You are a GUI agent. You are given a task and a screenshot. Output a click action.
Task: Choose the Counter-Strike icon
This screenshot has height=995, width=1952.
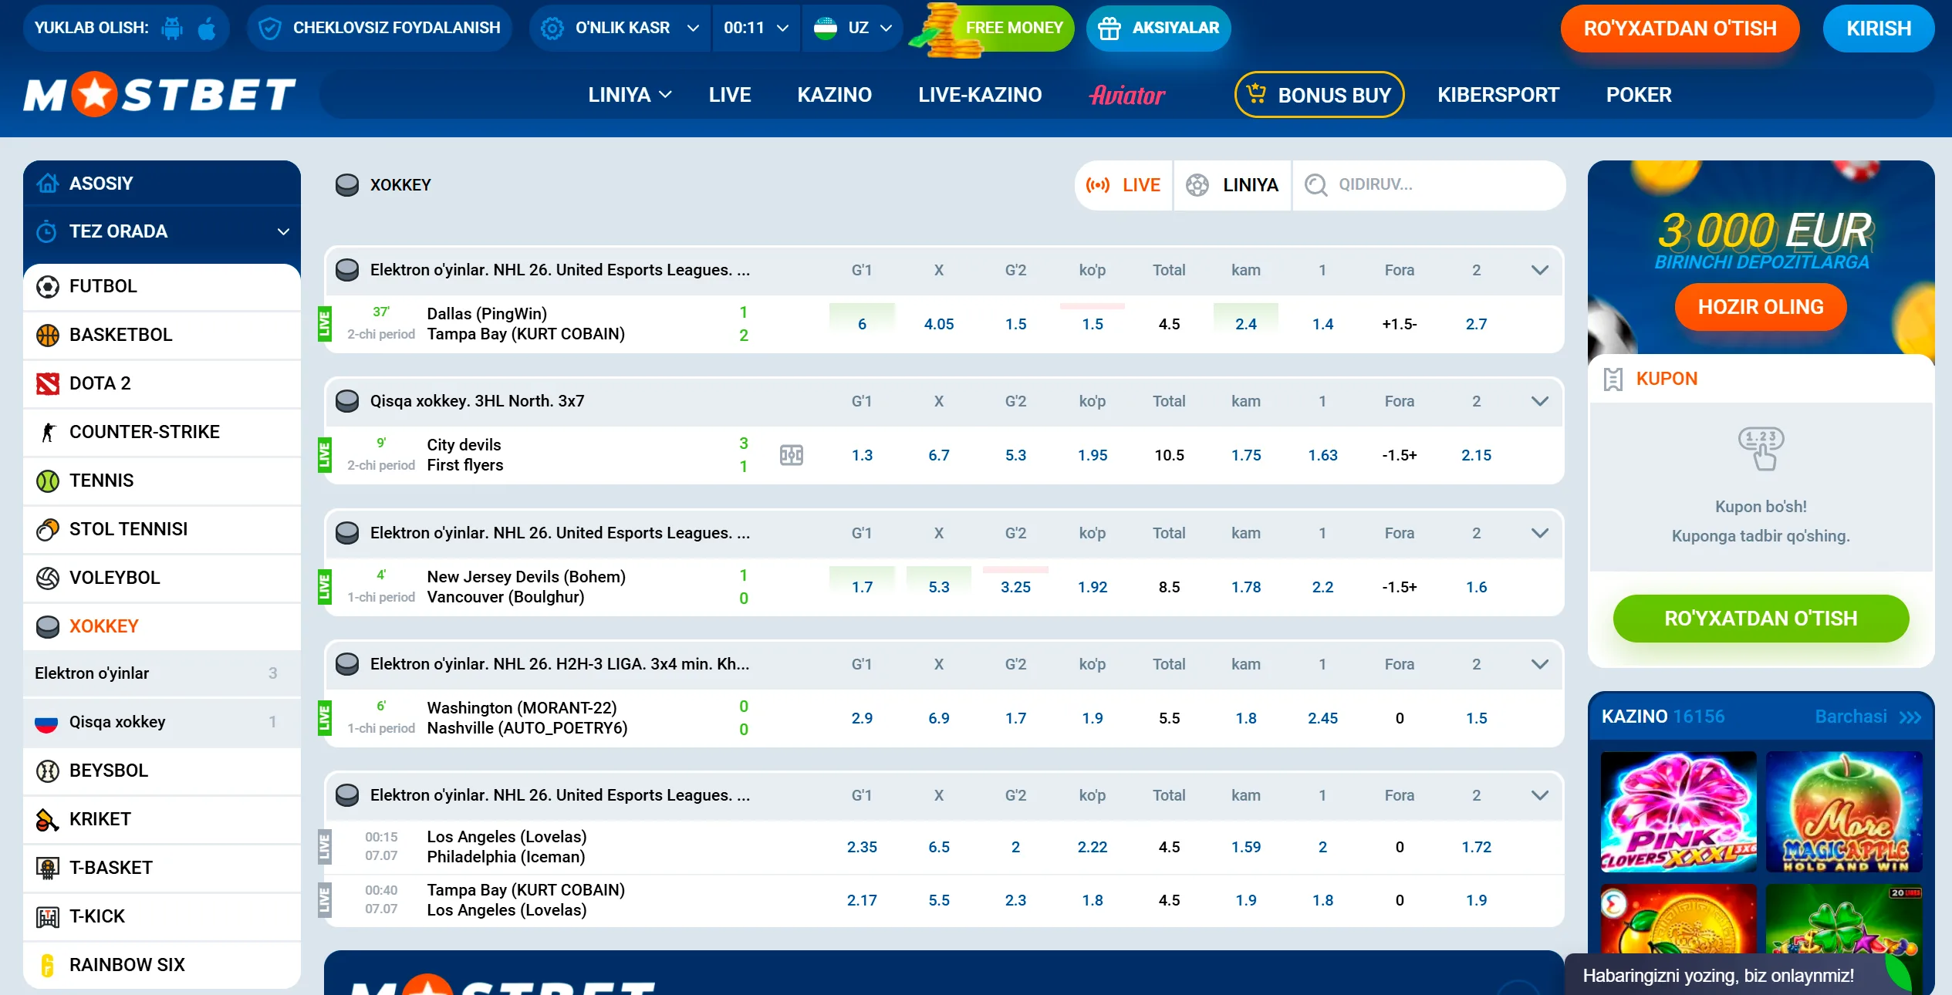pos(48,433)
